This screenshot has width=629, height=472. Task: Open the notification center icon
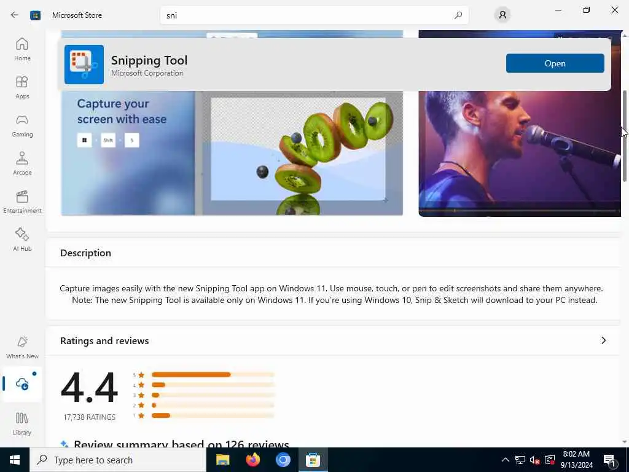(610, 460)
